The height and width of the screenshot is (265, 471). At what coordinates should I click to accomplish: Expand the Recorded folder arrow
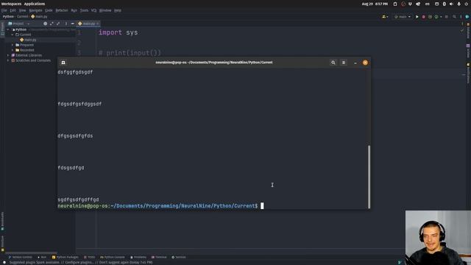(x=13, y=50)
